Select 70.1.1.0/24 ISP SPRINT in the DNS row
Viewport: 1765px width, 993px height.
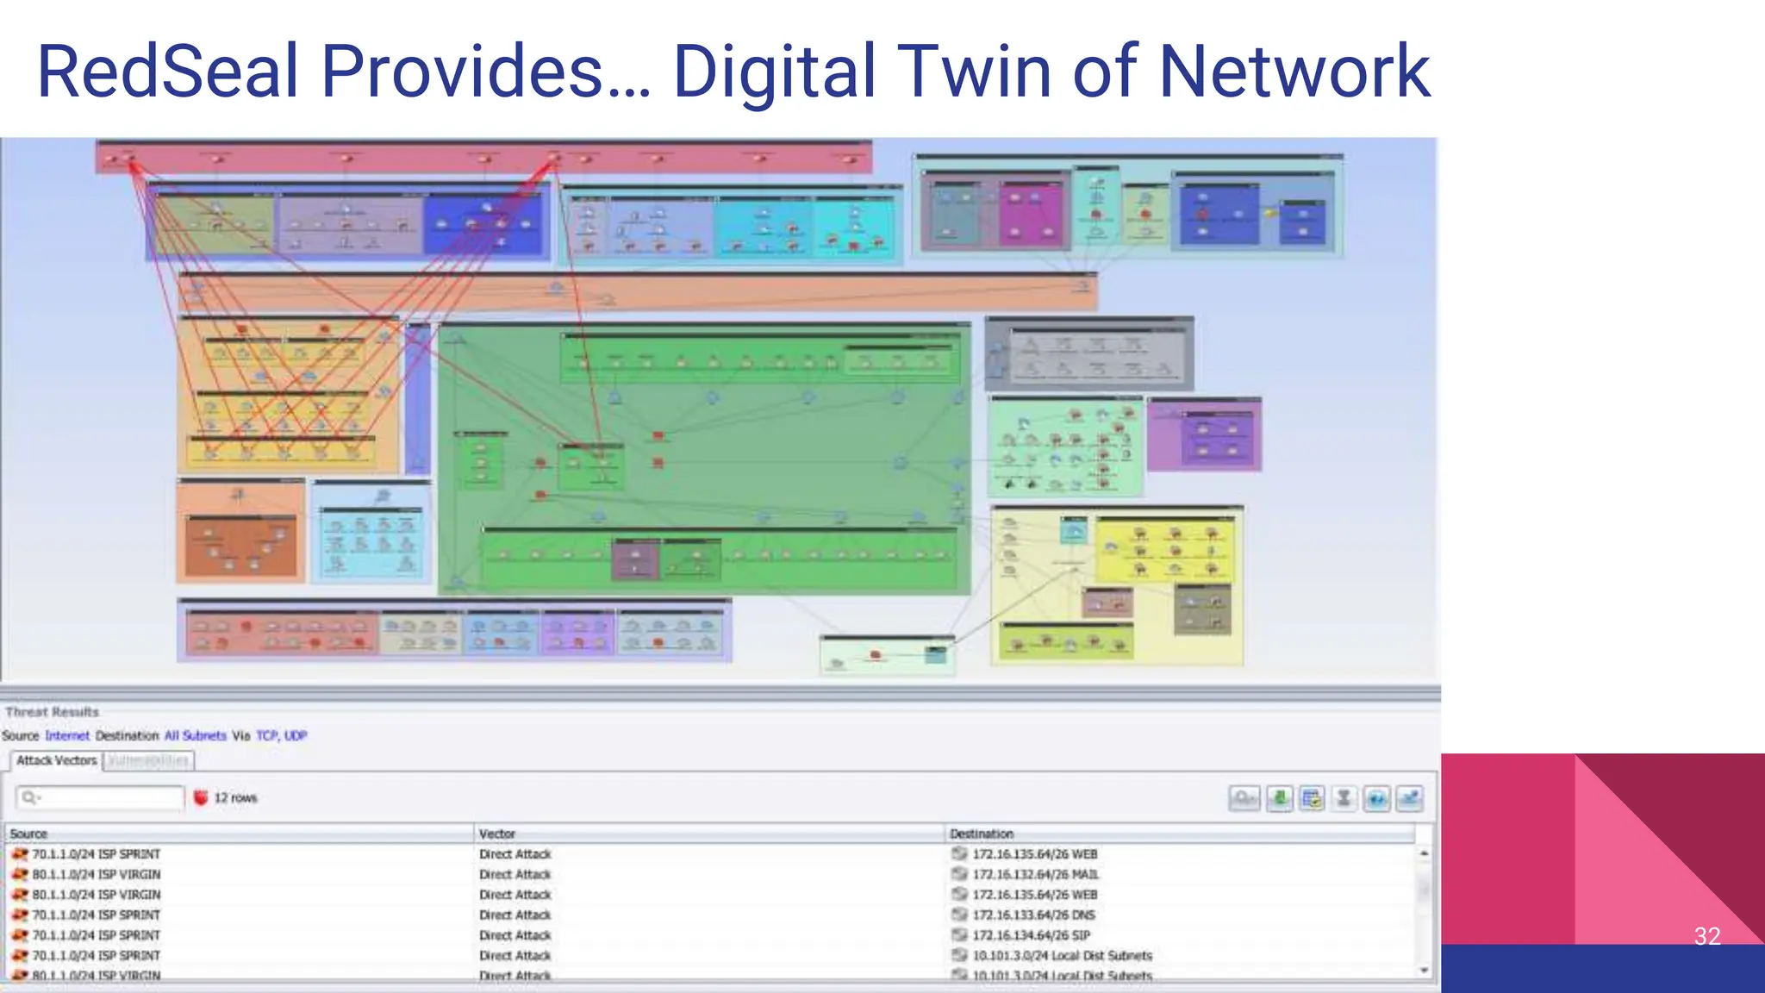coord(97,915)
